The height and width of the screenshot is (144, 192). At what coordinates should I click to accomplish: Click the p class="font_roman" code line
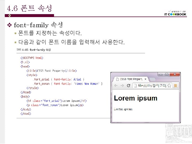pos(55,105)
